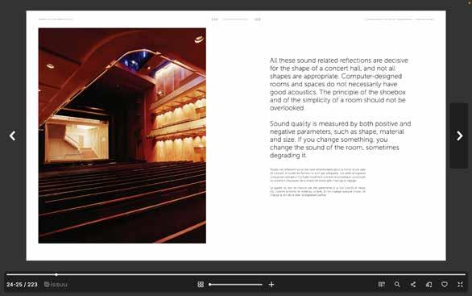Click the far end of page scrubber
The image size is (472, 296).
point(464,274)
